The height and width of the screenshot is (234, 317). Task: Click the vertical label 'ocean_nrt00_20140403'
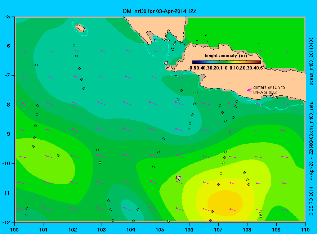coord(311,61)
